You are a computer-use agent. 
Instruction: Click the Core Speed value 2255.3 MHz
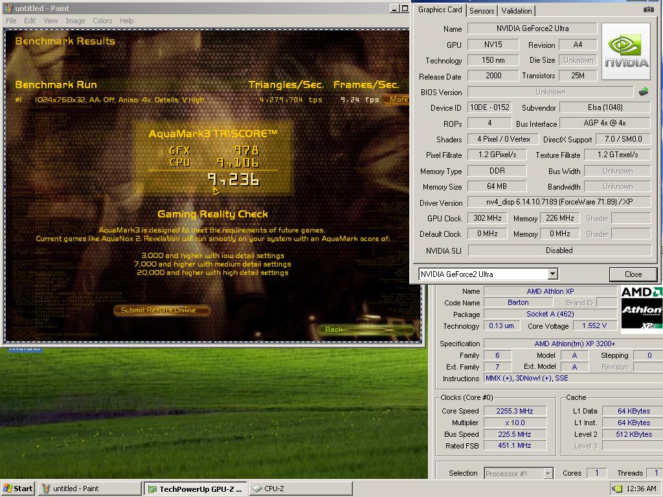tap(515, 411)
